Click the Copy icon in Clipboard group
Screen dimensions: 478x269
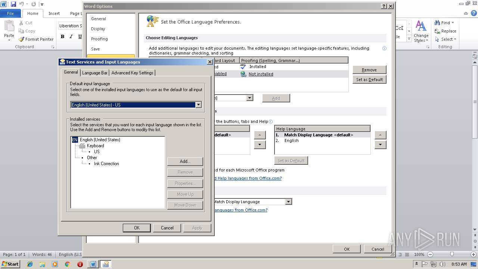point(21,31)
